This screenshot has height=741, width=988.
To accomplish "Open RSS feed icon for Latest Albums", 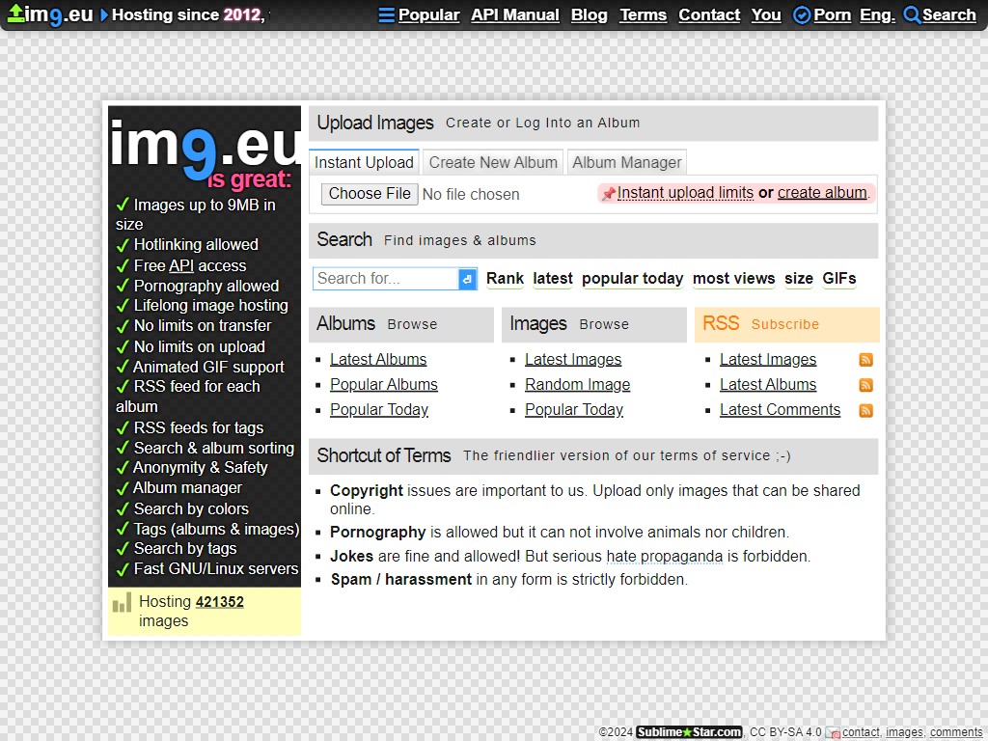I will [x=865, y=385].
